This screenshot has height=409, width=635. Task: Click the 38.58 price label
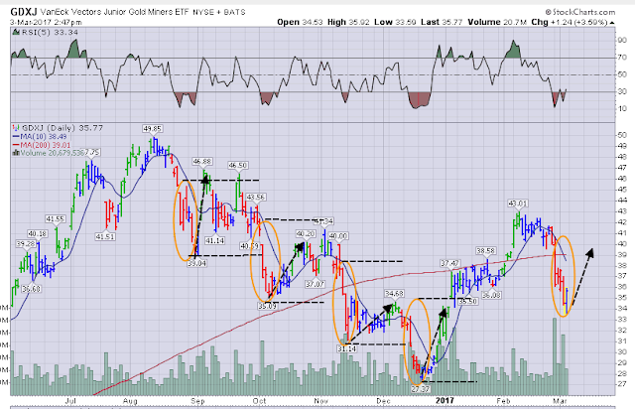485,250
